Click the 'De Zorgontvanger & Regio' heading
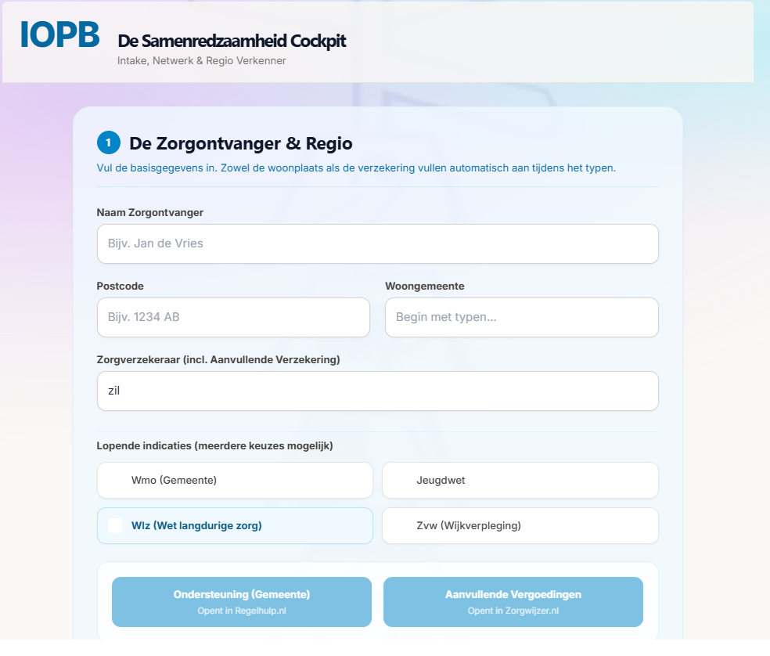The height and width of the screenshot is (656, 770). (241, 143)
